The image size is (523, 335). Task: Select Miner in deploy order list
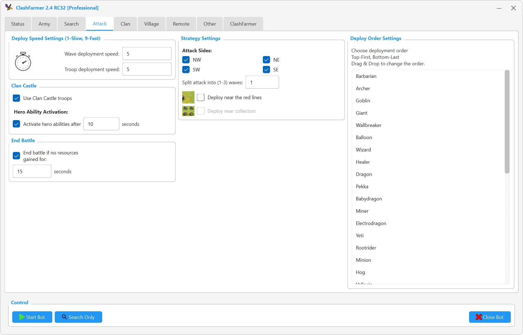[428, 211]
